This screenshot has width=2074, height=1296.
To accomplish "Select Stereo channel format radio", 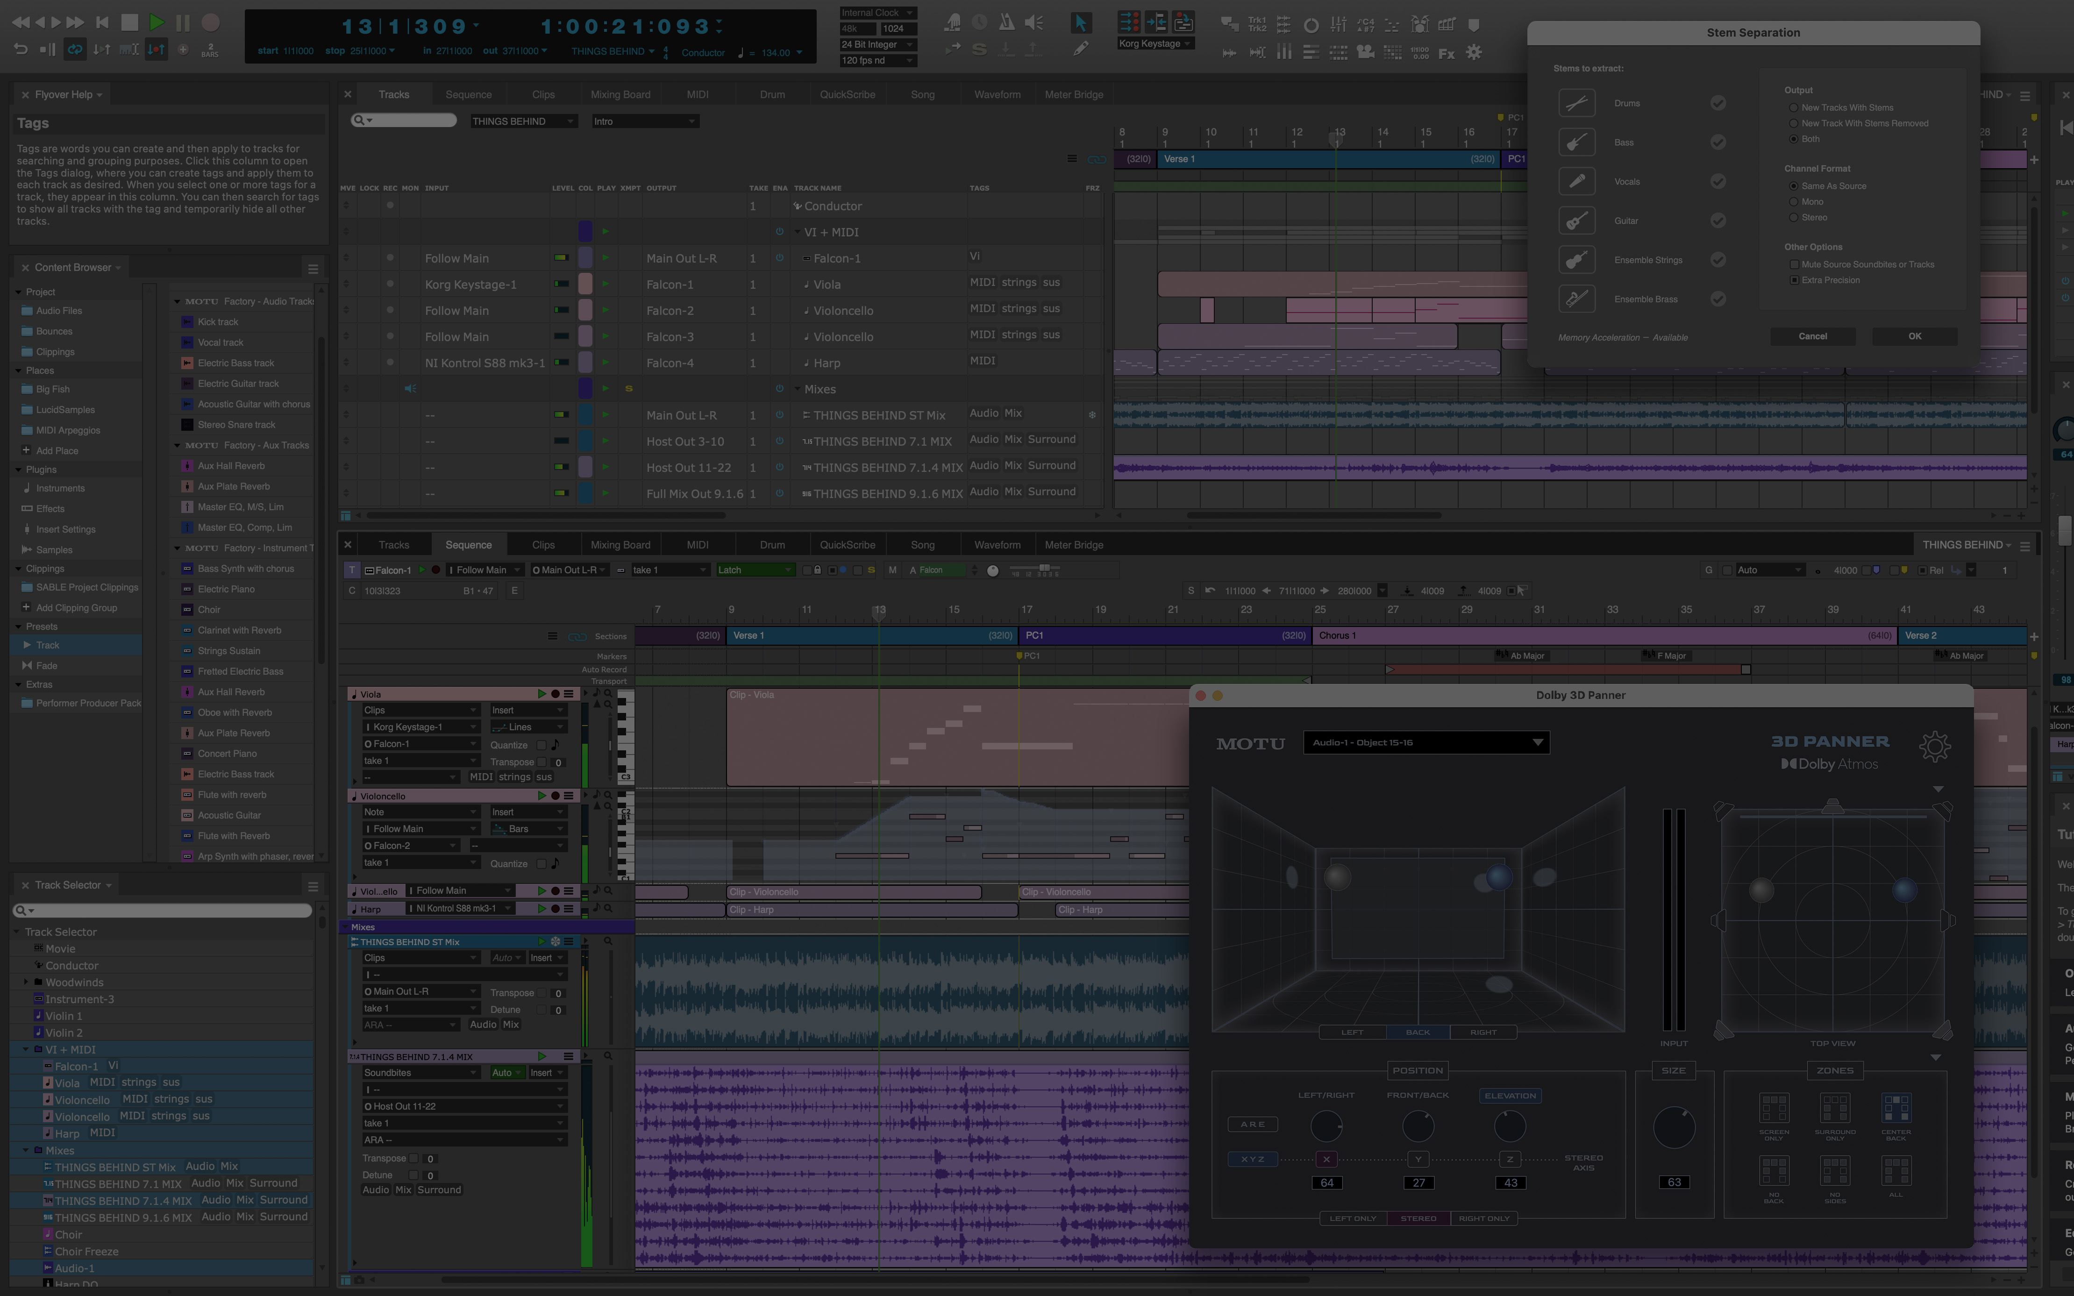I will pyautogui.click(x=1794, y=218).
